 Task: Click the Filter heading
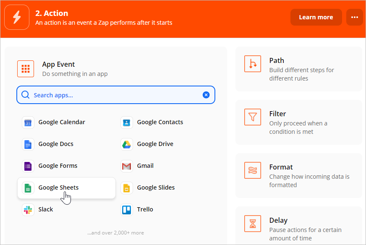coord(277,114)
